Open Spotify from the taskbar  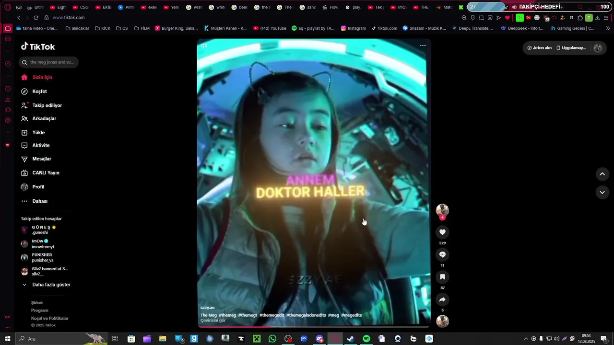coord(366,339)
